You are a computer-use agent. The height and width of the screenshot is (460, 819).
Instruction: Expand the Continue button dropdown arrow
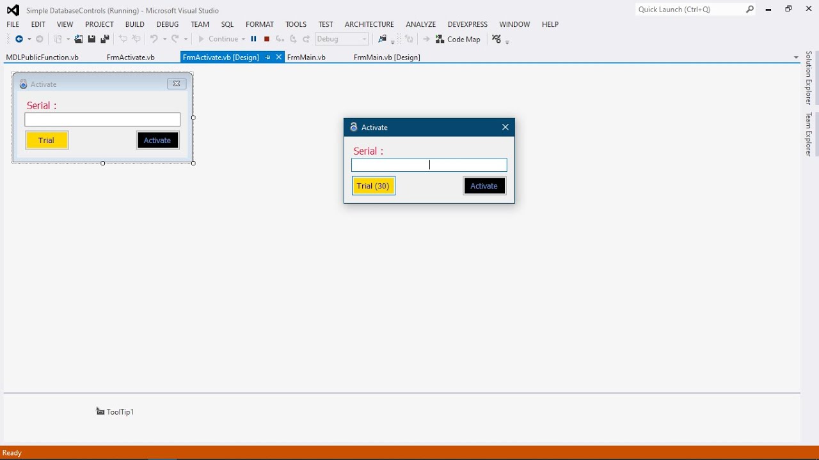pyautogui.click(x=243, y=40)
